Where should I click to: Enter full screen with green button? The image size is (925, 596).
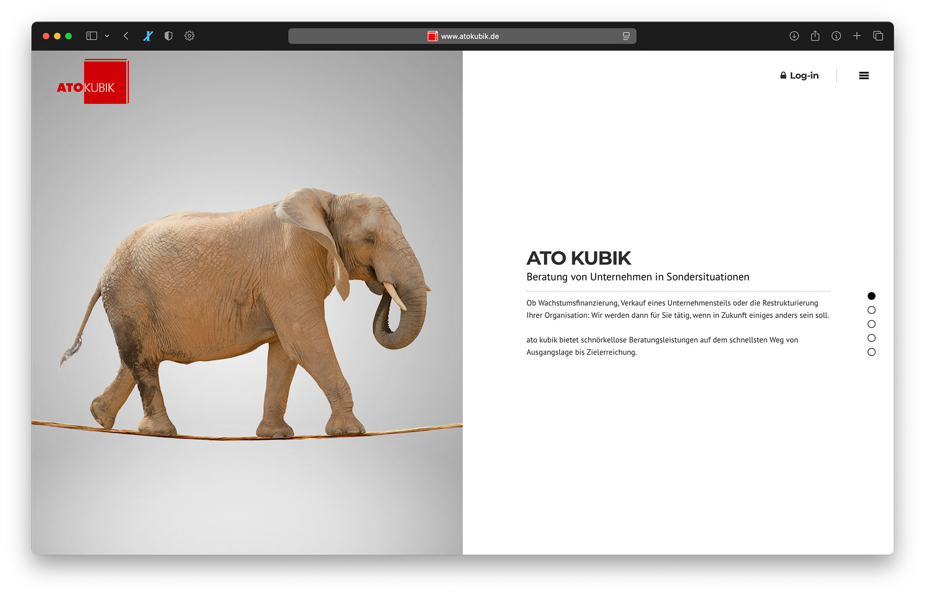[x=68, y=36]
